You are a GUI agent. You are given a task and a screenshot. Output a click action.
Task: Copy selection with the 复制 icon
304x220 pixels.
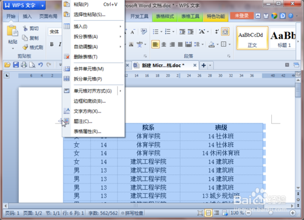(25, 38)
